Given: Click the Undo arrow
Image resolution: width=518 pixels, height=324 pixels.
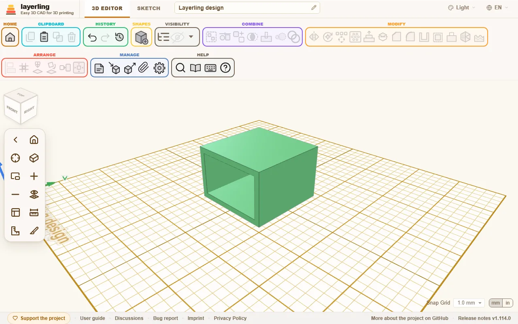Looking at the screenshot, I should 92,37.
